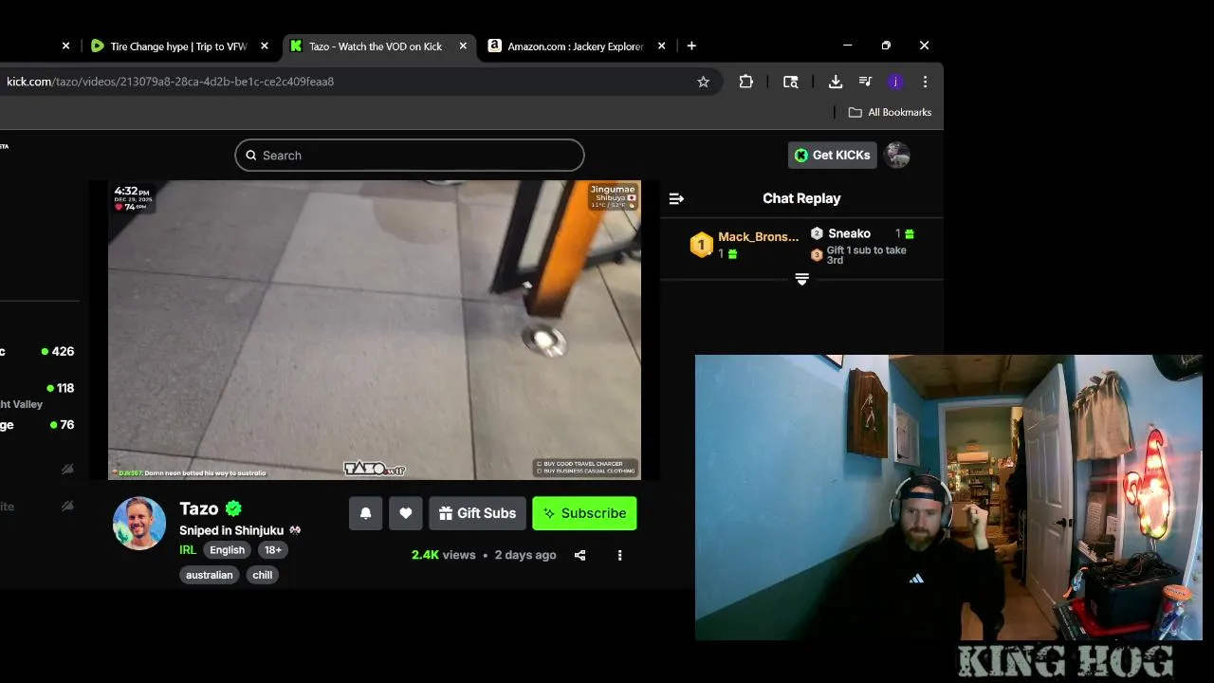Viewport: 1214px width, 683px height.
Task: Open the IRL category link
Action: (188, 550)
